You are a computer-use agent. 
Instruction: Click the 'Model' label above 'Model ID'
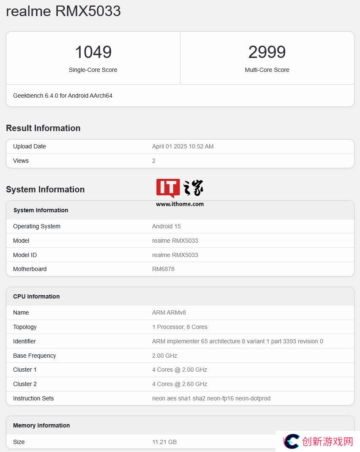click(x=21, y=241)
